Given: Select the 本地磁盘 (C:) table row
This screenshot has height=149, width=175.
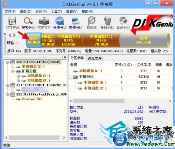Looking at the screenshot, I should pos(121,71).
